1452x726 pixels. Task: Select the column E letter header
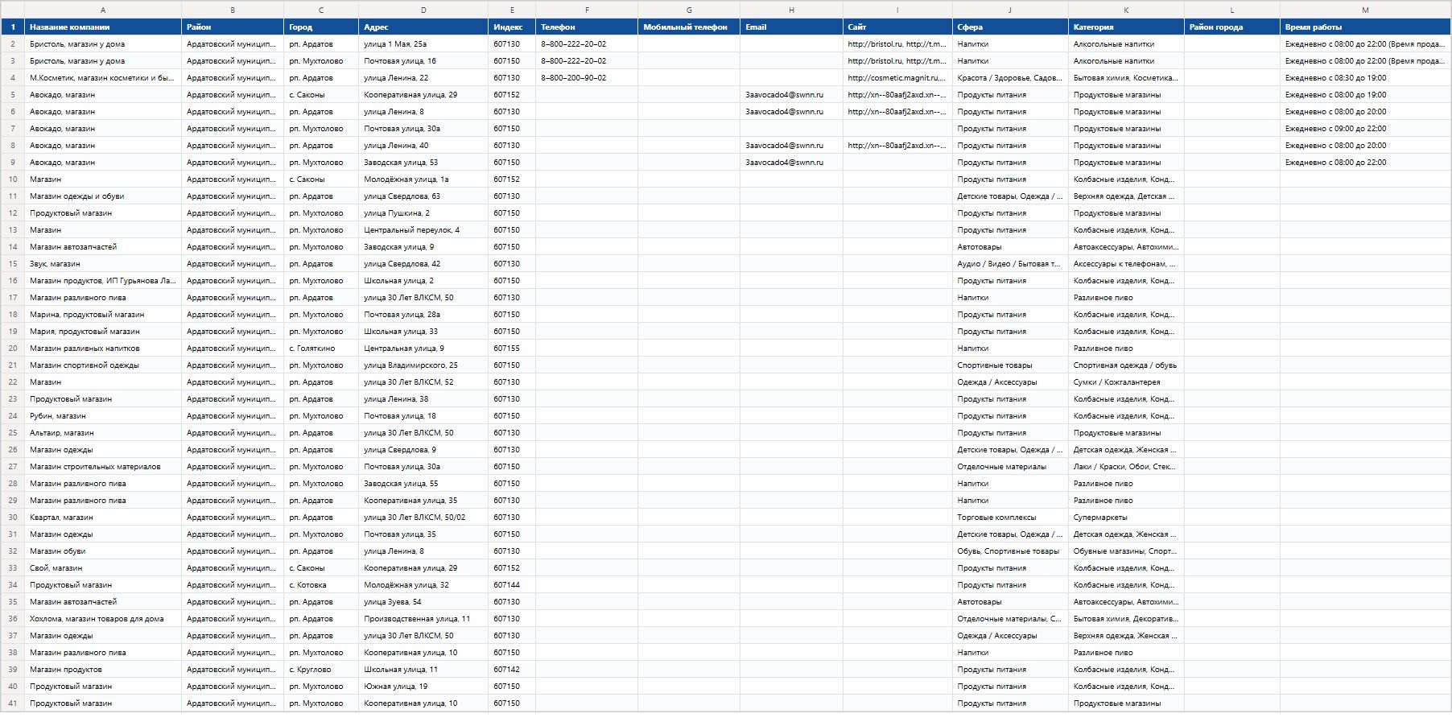pos(512,10)
